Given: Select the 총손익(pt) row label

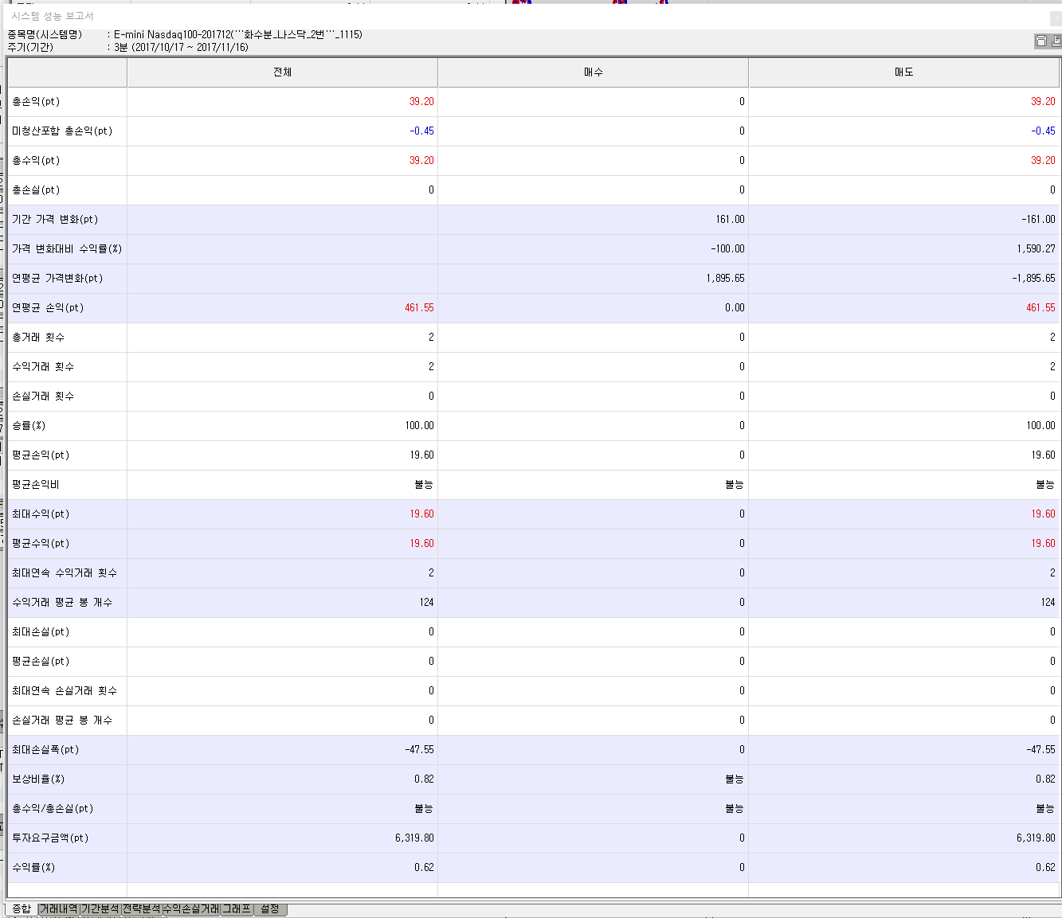Looking at the screenshot, I should coord(36,102).
